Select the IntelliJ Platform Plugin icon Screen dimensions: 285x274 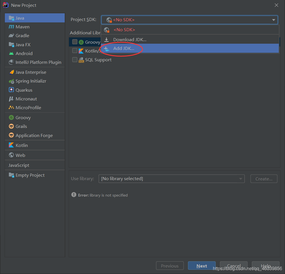pos(11,62)
